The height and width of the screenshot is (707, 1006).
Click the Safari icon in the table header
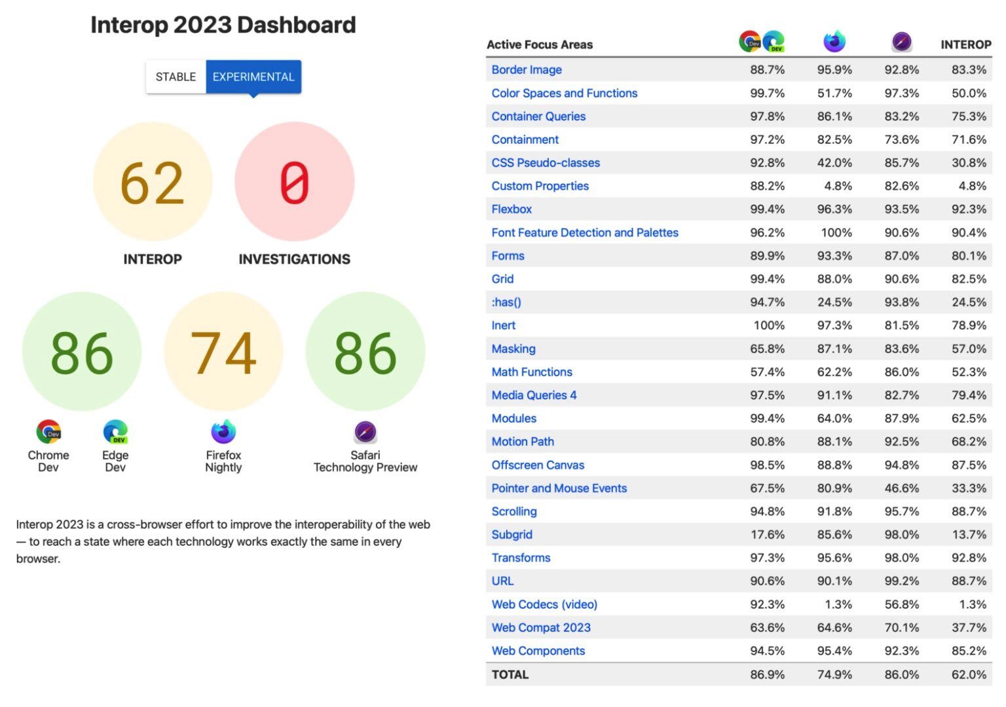[x=902, y=43]
